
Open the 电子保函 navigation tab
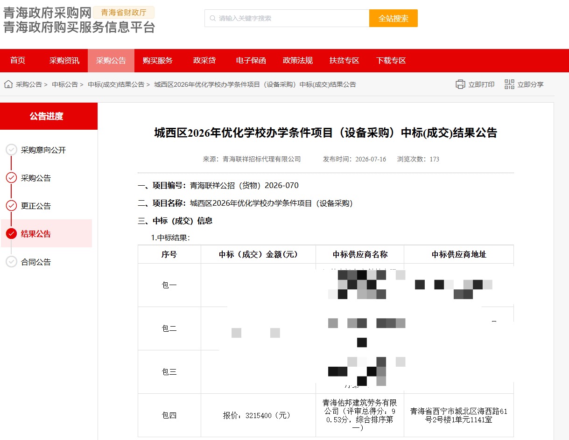tap(251, 61)
